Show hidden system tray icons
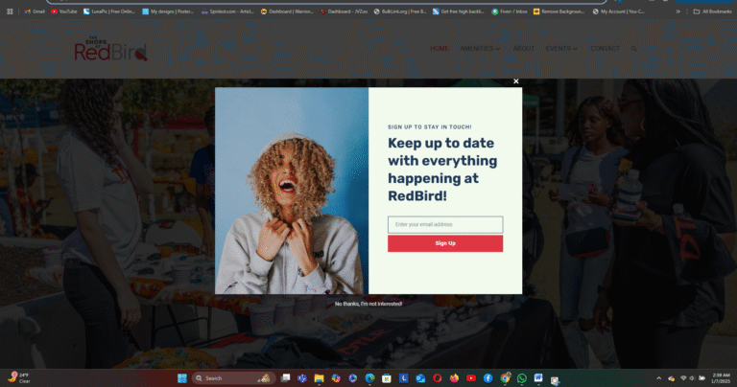This screenshot has width=737, height=387. coord(658,378)
